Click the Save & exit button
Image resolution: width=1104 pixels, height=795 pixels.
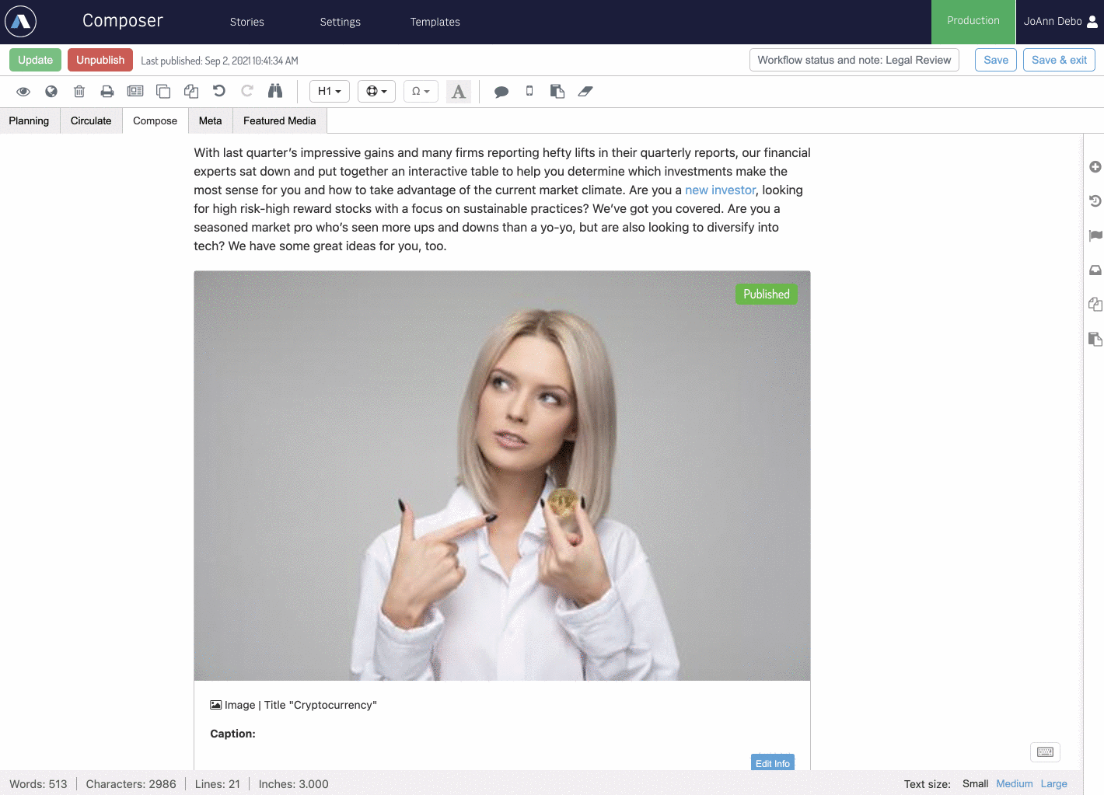click(x=1059, y=60)
